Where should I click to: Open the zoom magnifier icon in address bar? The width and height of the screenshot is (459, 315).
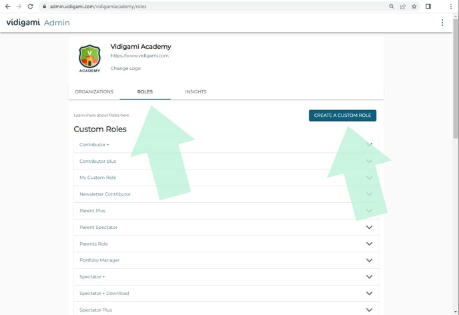392,7
